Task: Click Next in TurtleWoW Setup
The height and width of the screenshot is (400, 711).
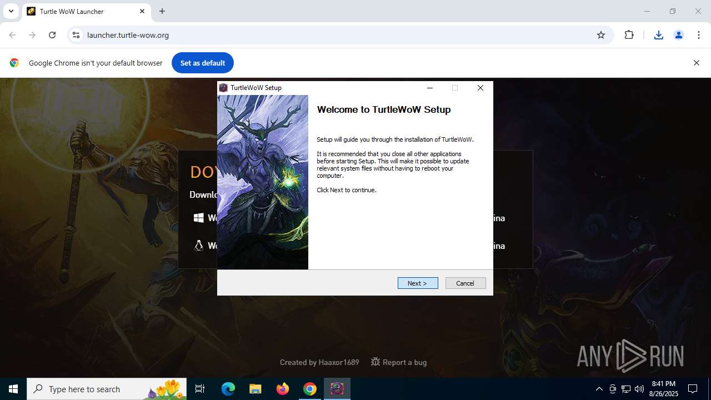Action: click(x=418, y=283)
